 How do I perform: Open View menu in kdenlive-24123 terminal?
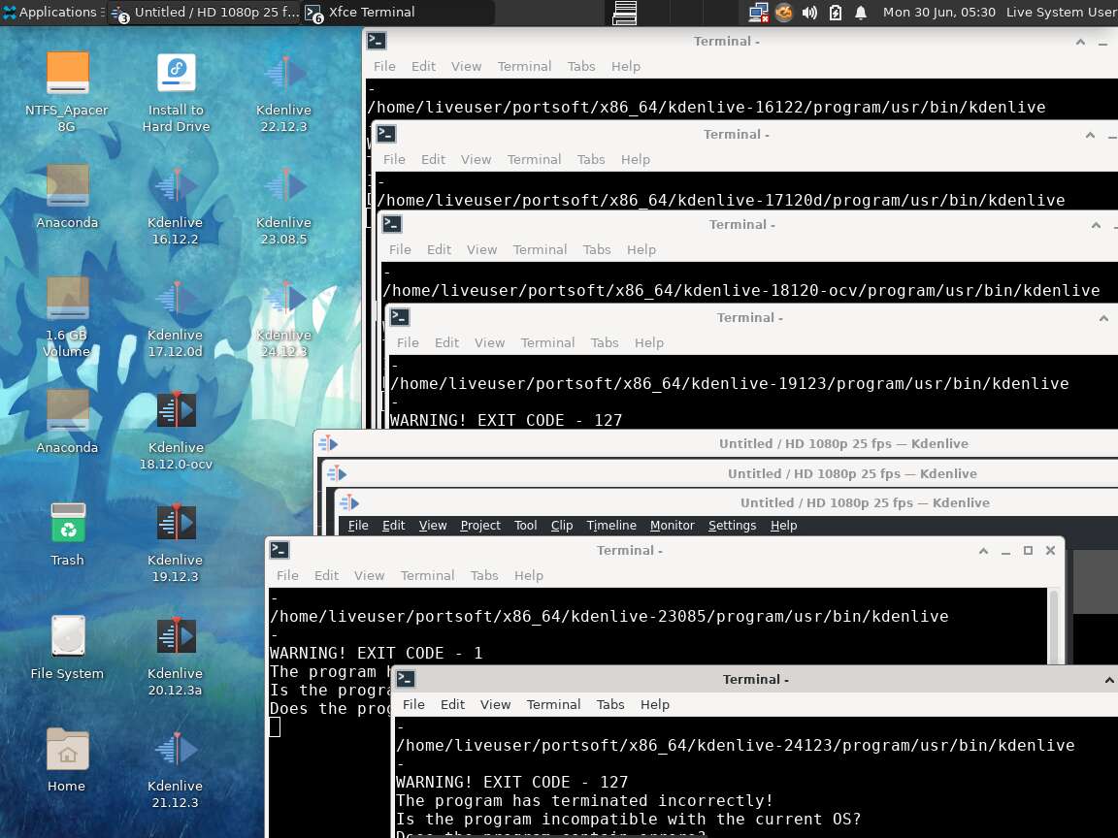coord(496,705)
